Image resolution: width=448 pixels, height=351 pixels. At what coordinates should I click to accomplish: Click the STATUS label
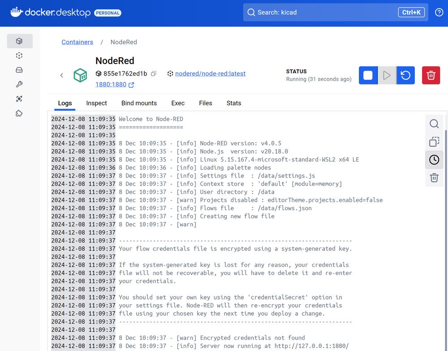click(296, 72)
